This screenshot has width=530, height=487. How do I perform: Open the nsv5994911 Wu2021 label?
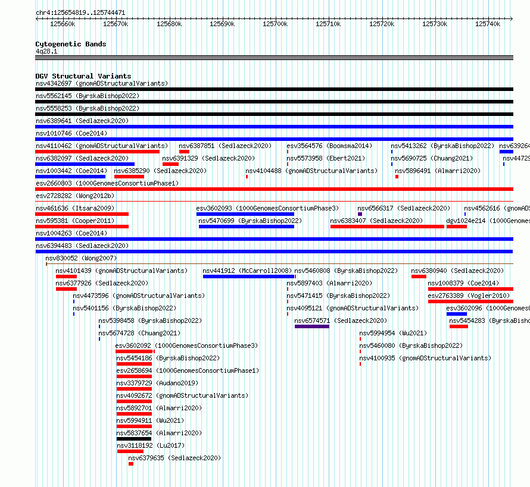click(150, 420)
